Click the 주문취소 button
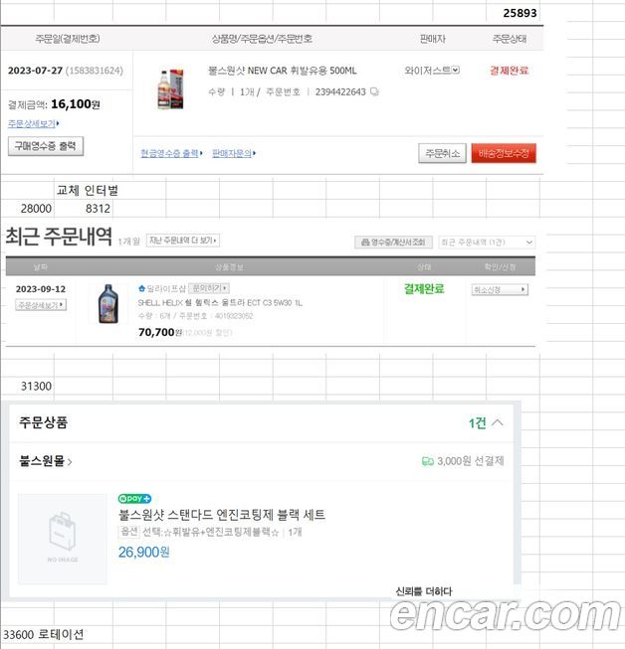The image size is (625, 649). (442, 154)
